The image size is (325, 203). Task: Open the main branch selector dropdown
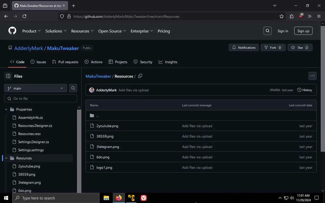36,88
